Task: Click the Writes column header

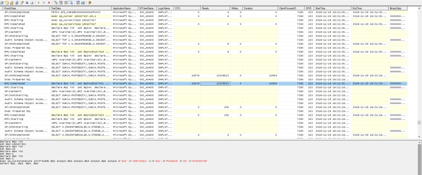Action: tap(236, 8)
